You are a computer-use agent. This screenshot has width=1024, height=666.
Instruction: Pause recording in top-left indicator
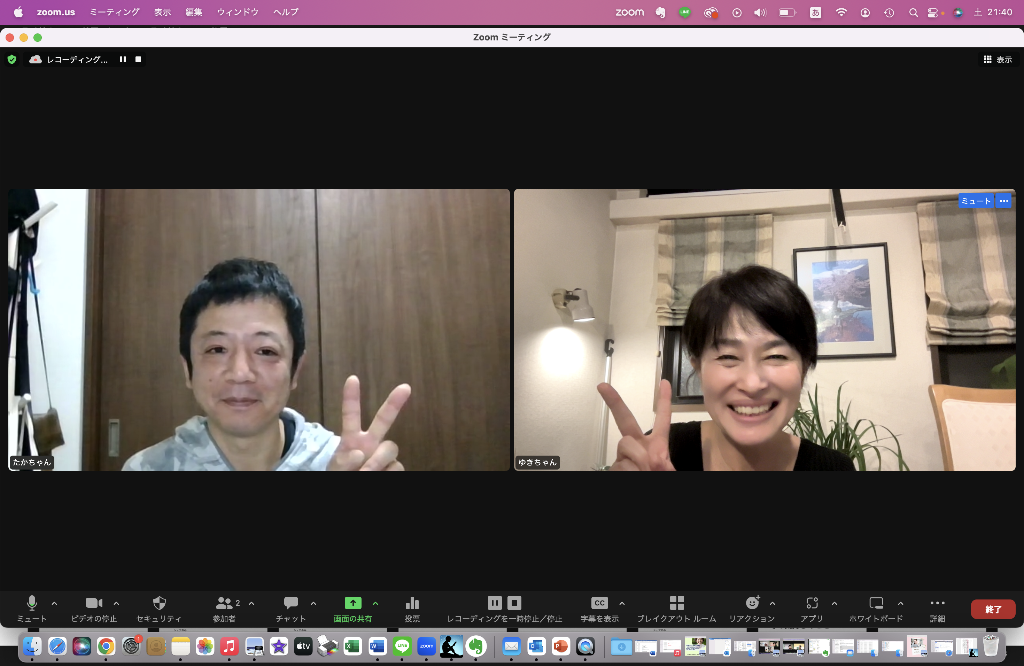pos(123,59)
